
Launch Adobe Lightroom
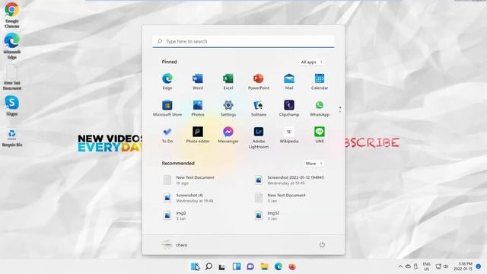click(259, 138)
